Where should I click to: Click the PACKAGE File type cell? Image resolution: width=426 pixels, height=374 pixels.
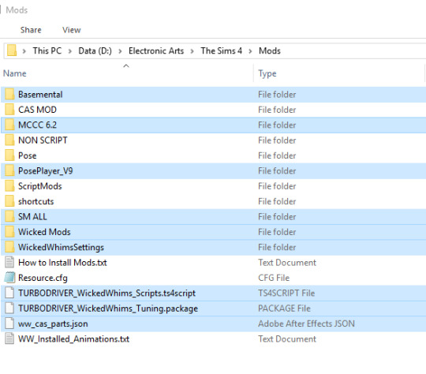coord(284,309)
